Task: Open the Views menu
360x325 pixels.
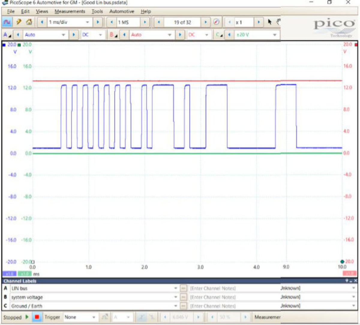Action: point(42,11)
